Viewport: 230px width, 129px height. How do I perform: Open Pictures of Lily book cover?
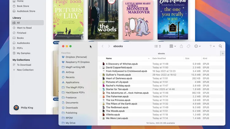tap(68, 20)
